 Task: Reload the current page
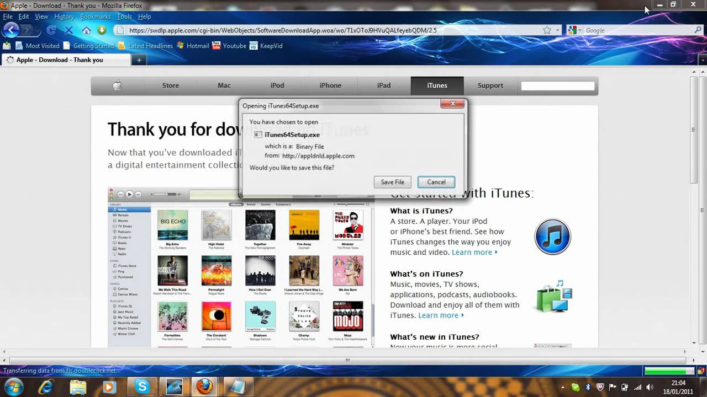tap(52, 30)
